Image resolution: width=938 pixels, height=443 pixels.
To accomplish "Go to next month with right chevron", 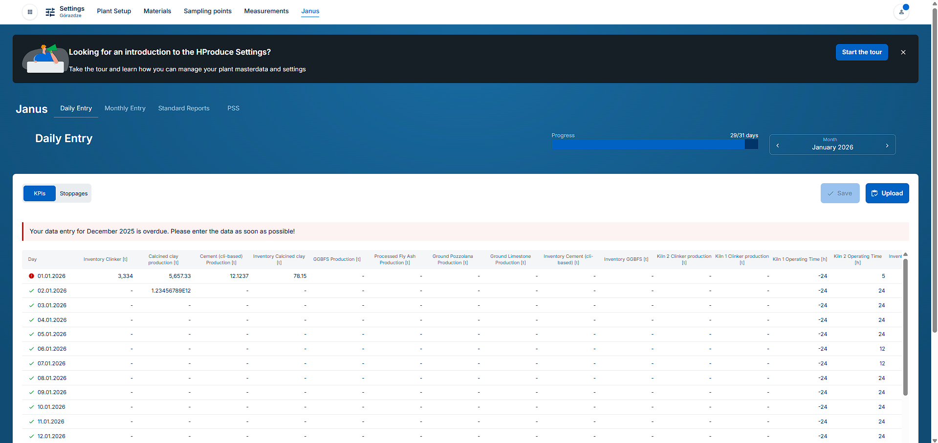I will (x=887, y=146).
